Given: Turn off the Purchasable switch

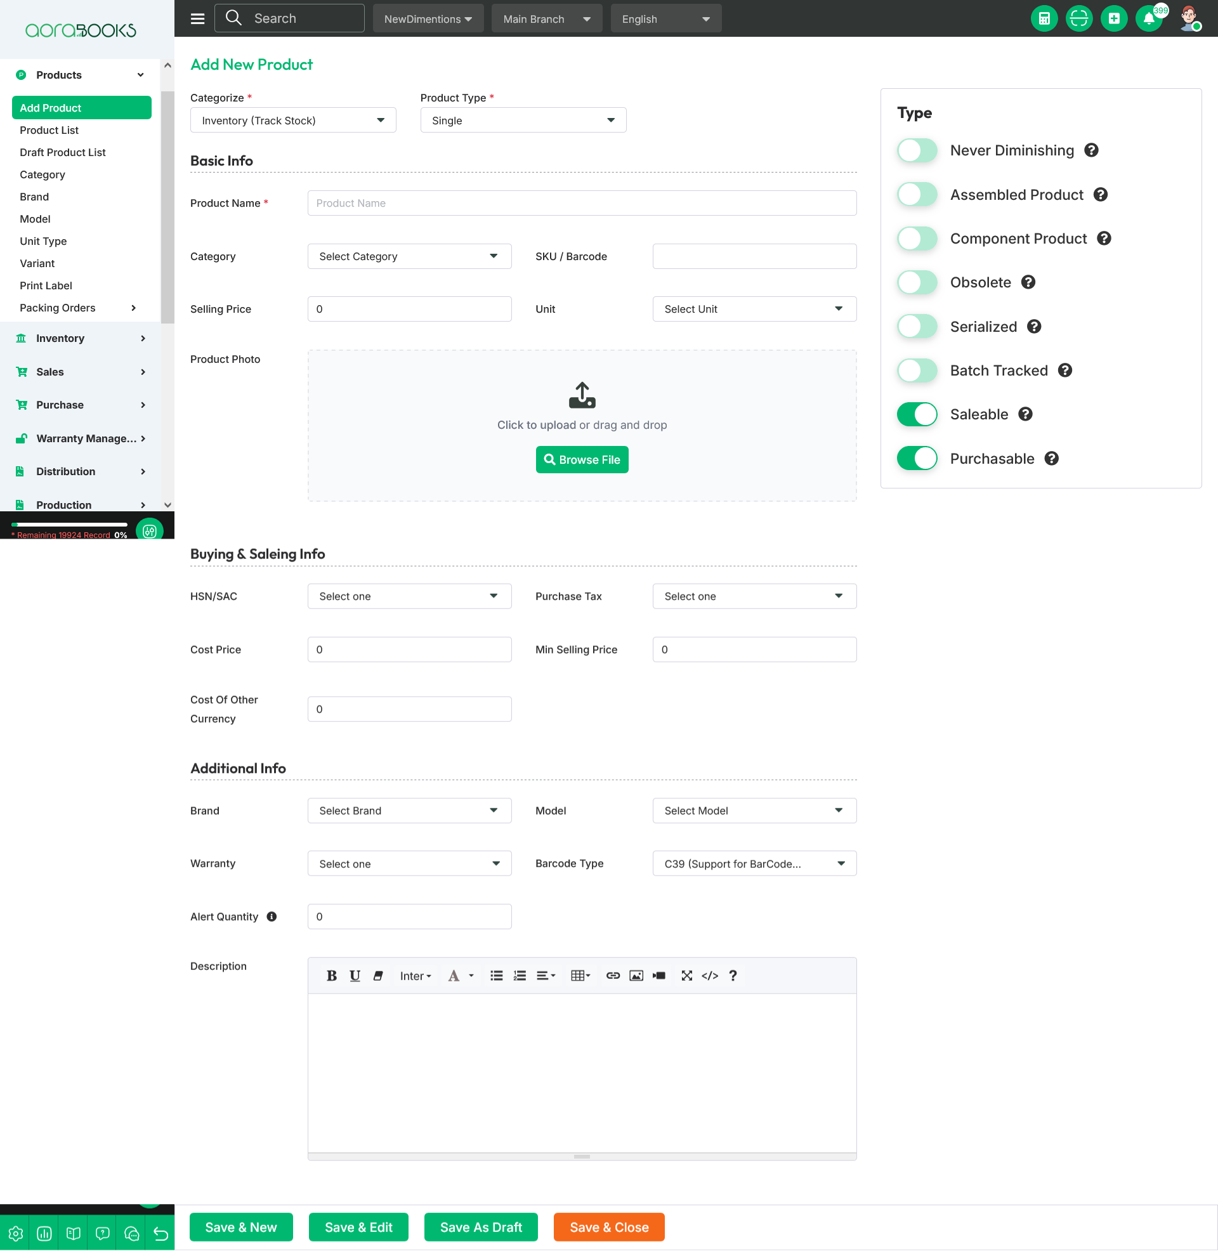Looking at the screenshot, I should pyautogui.click(x=917, y=459).
